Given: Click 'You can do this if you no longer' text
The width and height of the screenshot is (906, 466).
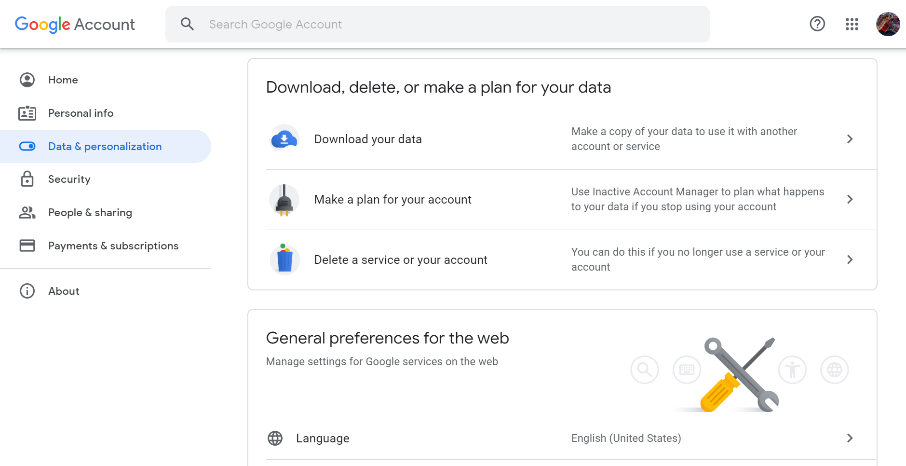Looking at the screenshot, I should (x=698, y=260).
